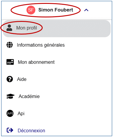Image resolution: width=113 pixels, height=137 pixels.
Task: Click the credit card subscription icon
Action: point(10,62)
